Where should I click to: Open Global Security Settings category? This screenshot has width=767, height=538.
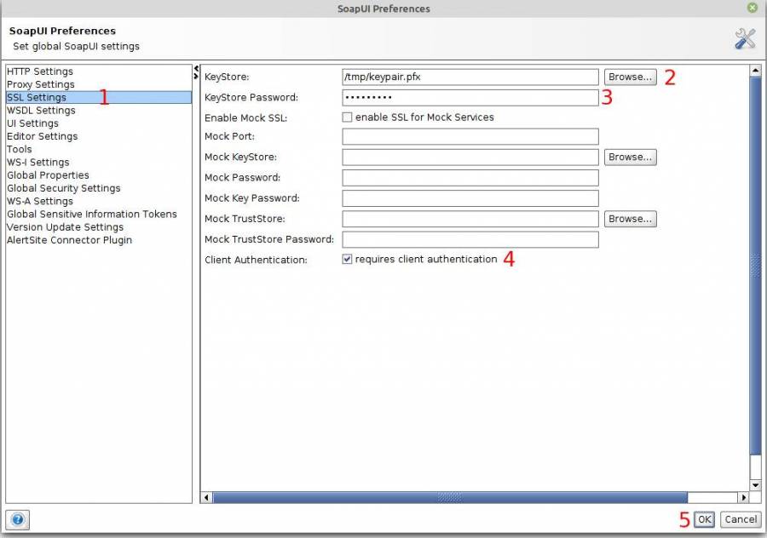[64, 188]
